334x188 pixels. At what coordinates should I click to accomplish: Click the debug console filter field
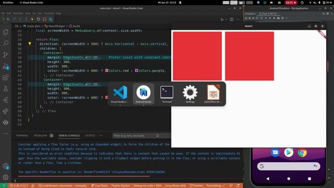141,136
